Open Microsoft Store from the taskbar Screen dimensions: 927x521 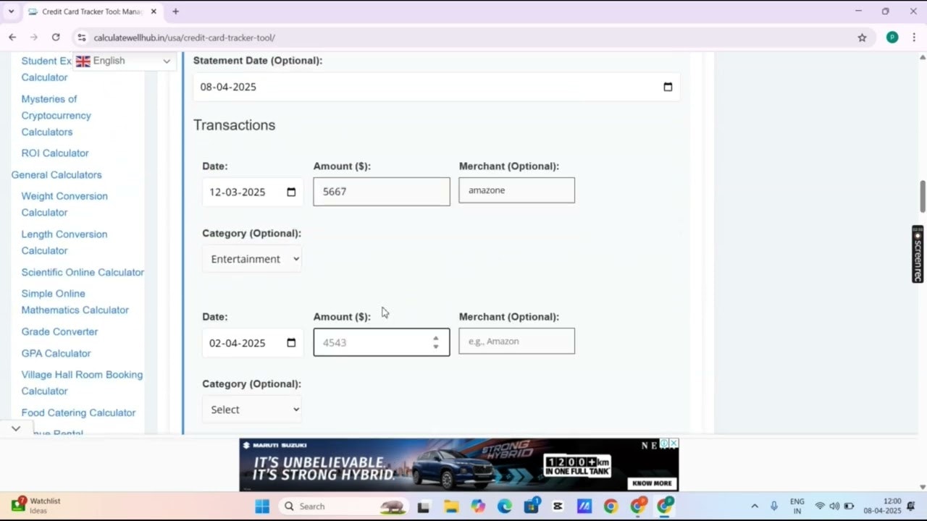click(531, 507)
